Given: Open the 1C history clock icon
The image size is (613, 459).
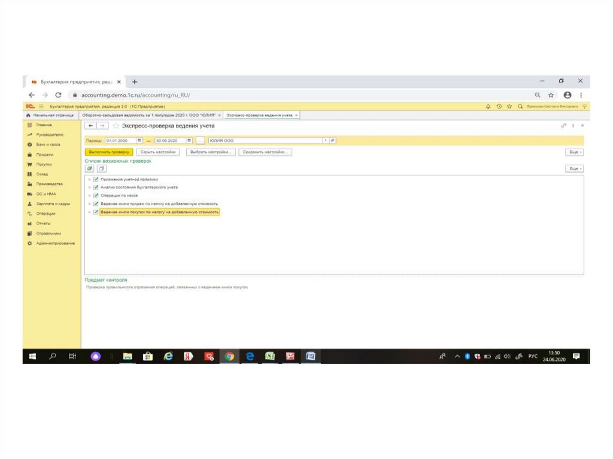Looking at the screenshot, I should [x=499, y=106].
